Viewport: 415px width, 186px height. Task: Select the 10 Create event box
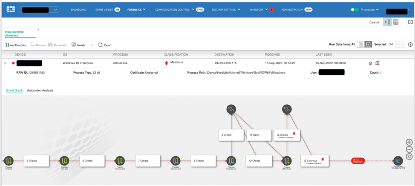tap(259, 160)
